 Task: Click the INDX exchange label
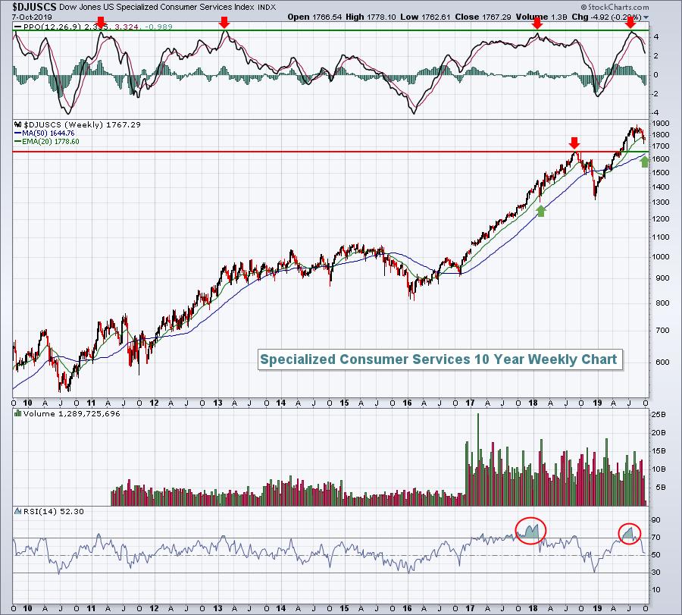tap(267, 8)
